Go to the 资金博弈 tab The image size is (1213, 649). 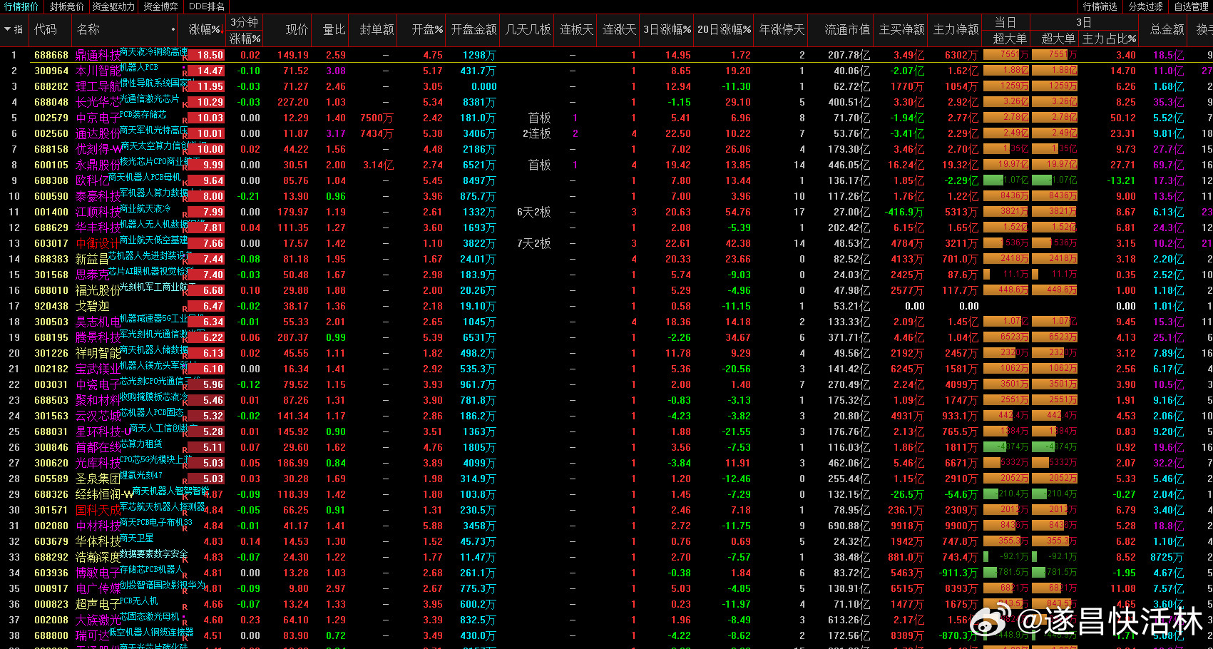[x=160, y=6]
